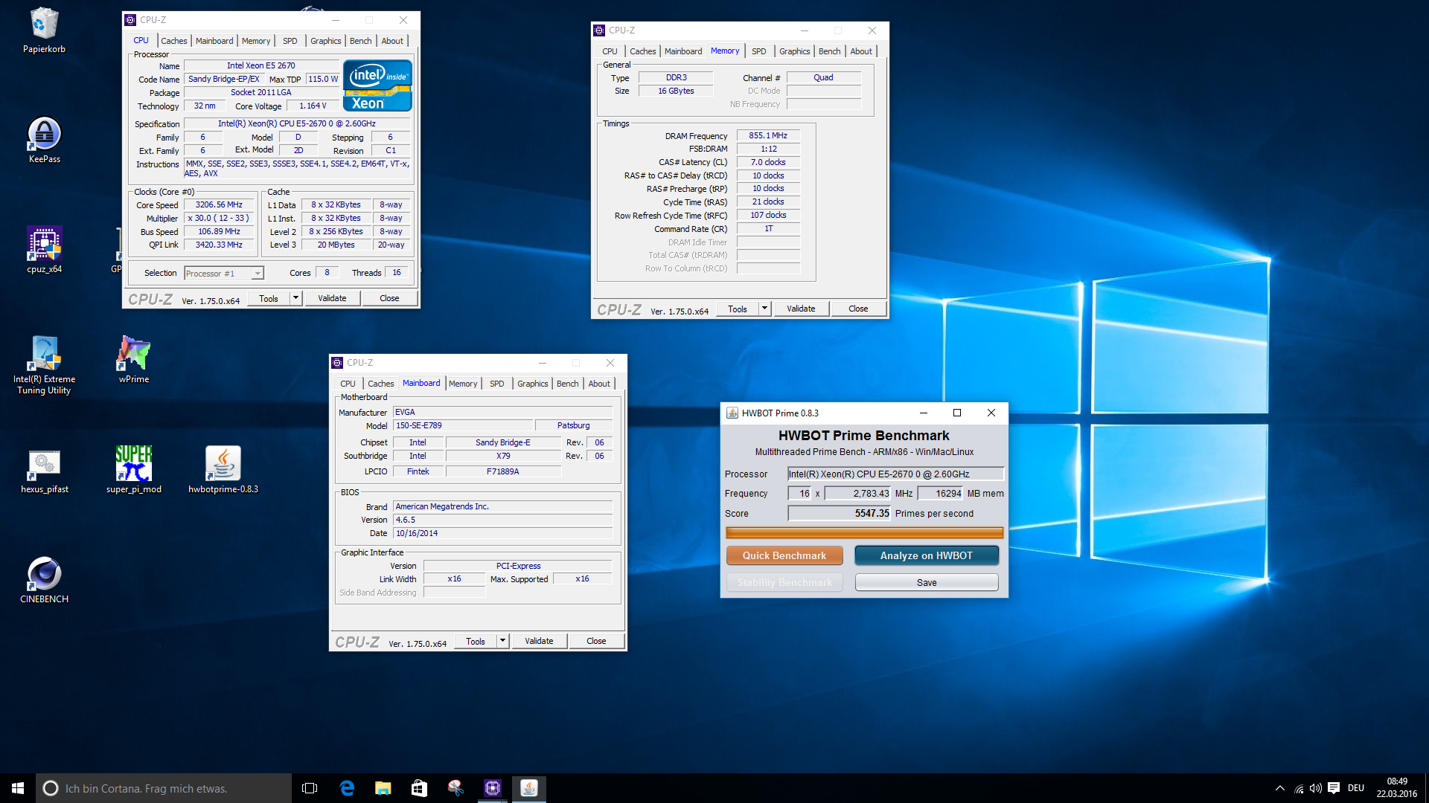Expand Tools arrow in the Memory tab window

pos(764,309)
